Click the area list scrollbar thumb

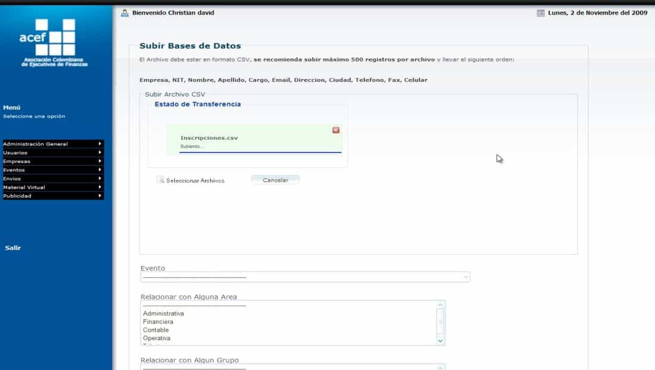tap(440, 322)
